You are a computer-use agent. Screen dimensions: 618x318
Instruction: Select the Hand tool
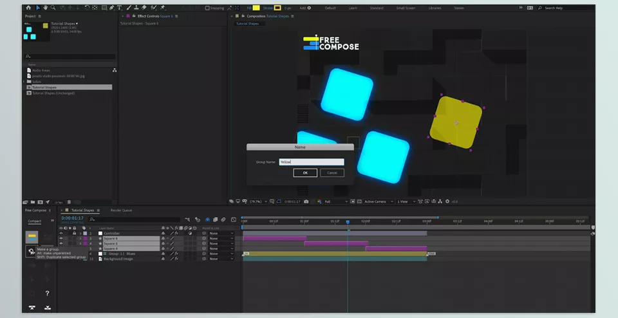click(45, 8)
